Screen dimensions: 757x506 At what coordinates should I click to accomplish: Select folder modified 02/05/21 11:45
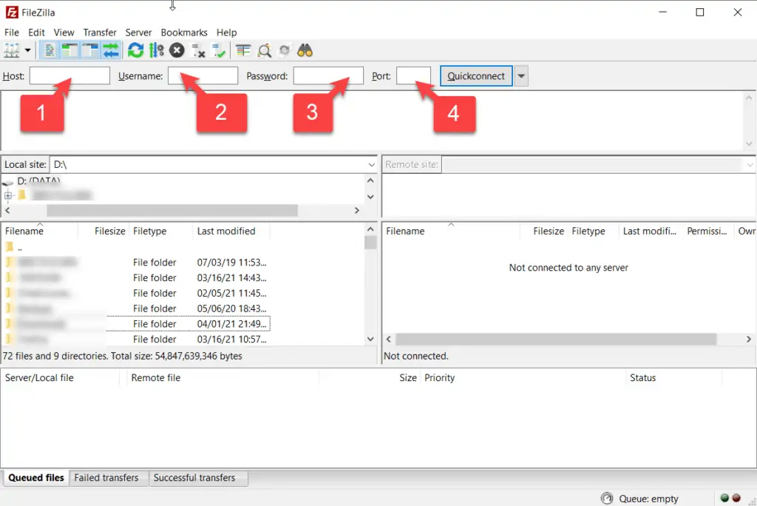click(x=136, y=294)
